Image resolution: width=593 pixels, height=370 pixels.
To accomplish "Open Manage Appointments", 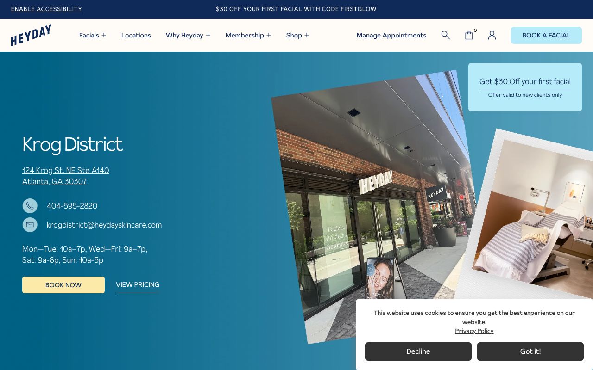I will click(391, 35).
